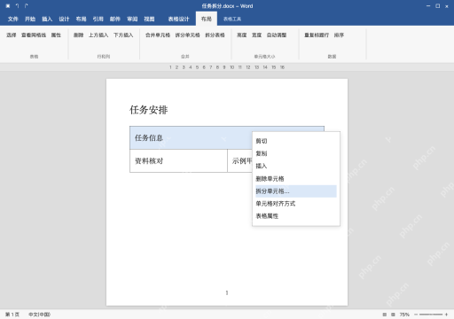This screenshot has height=319, width=454.
Task: Open 单元格对齐方式 in context menu
Action: 296,204
